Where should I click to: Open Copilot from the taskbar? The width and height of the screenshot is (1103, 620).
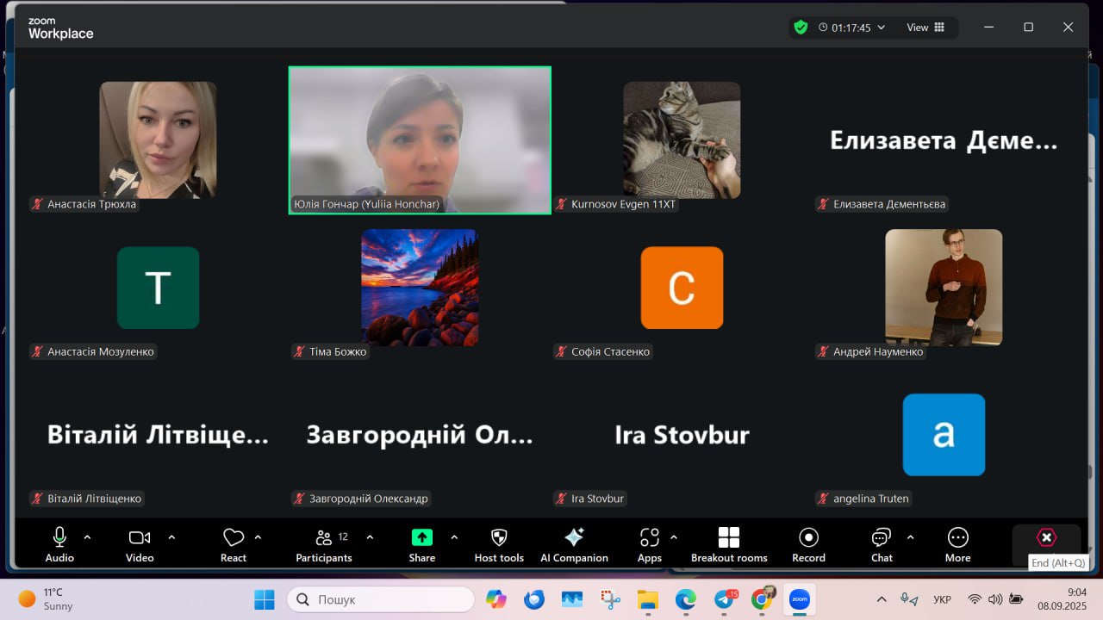click(495, 599)
